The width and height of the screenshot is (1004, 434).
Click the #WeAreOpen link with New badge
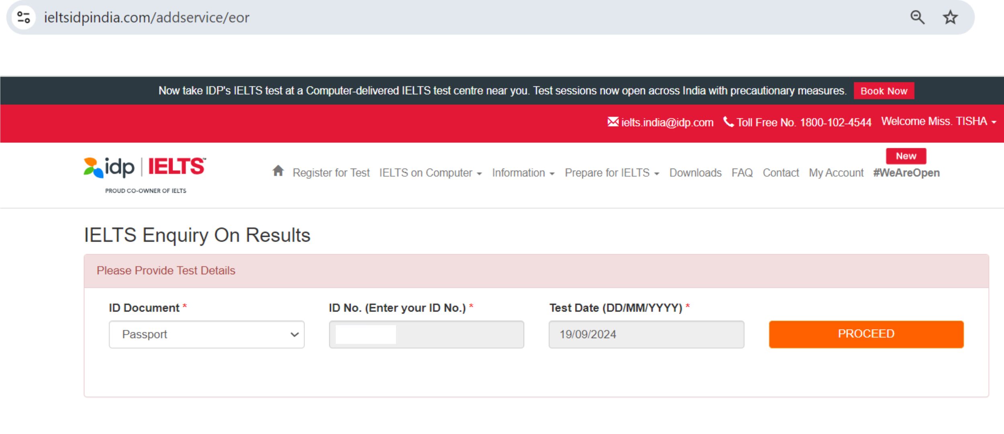pos(906,173)
